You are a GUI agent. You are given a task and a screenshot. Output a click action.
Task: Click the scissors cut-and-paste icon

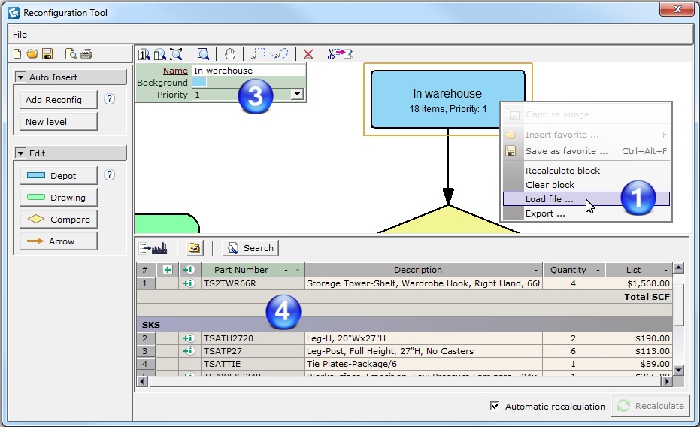[339, 54]
